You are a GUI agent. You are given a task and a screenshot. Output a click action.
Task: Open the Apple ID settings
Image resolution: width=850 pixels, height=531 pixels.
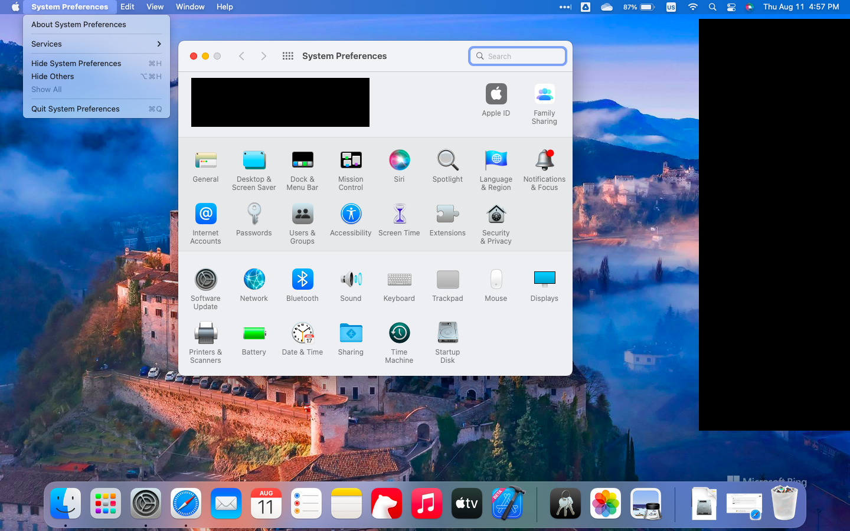tap(496, 94)
